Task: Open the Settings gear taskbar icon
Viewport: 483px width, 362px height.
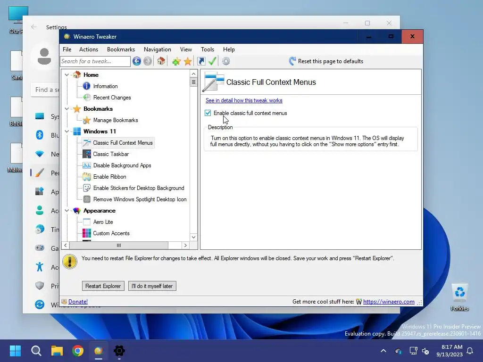Action: 119,351
